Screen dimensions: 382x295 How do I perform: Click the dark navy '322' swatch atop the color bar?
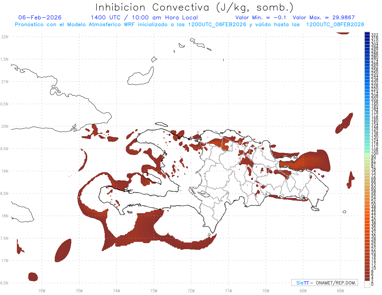pos(367,34)
